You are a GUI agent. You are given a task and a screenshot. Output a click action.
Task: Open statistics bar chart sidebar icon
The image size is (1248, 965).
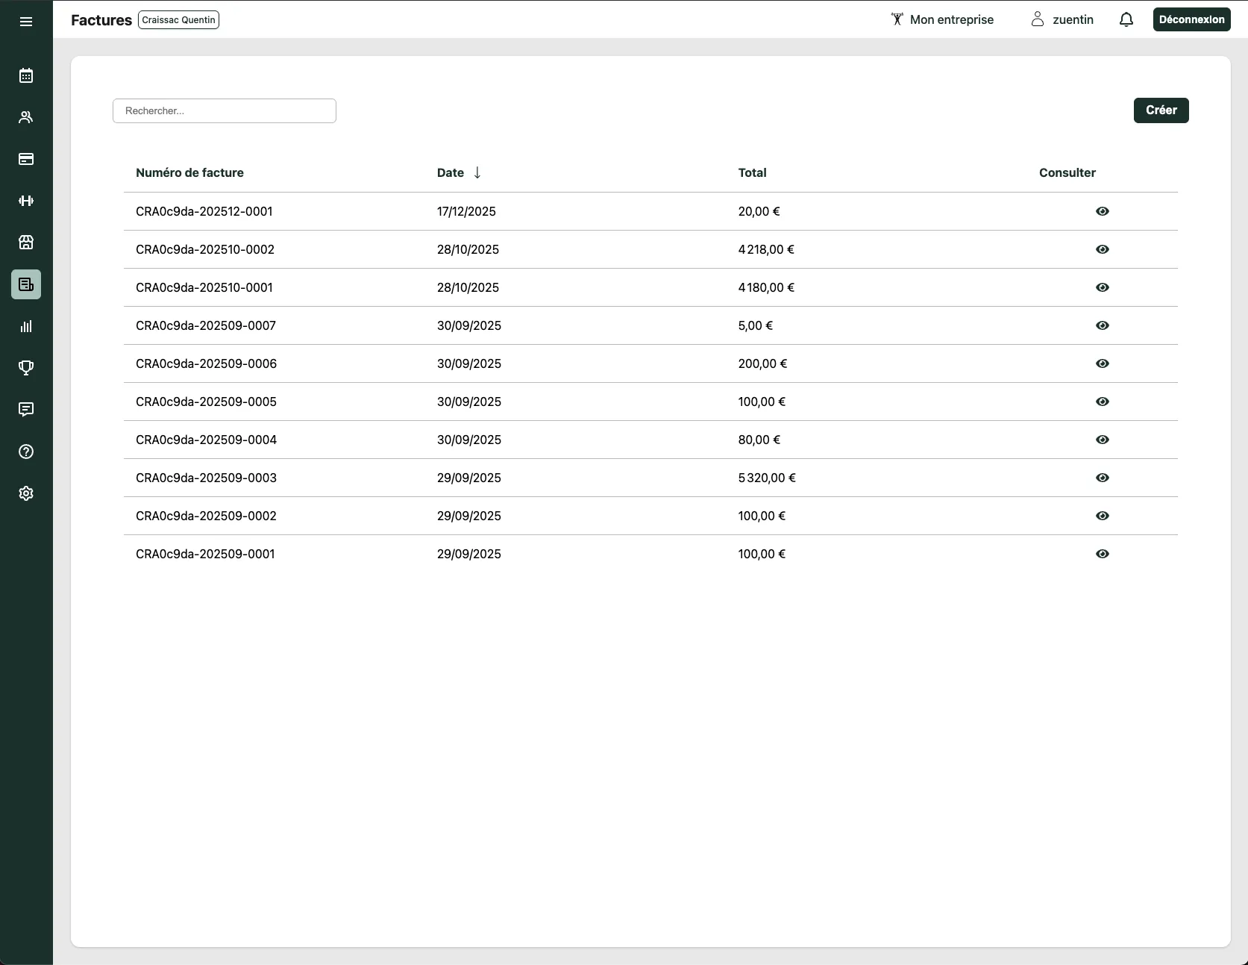tap(26, 326)
